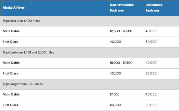Click Main Cabin under 1,401 to 2,100 miles
This screenshot has width=179, height=111.
click(11, 63)
